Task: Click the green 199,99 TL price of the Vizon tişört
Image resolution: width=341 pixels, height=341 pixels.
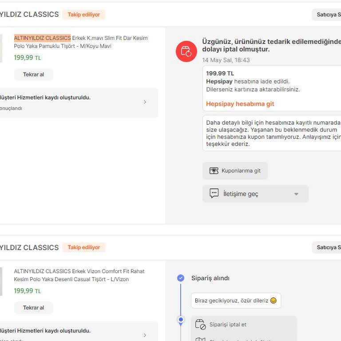Action: (x=28, y=291)
